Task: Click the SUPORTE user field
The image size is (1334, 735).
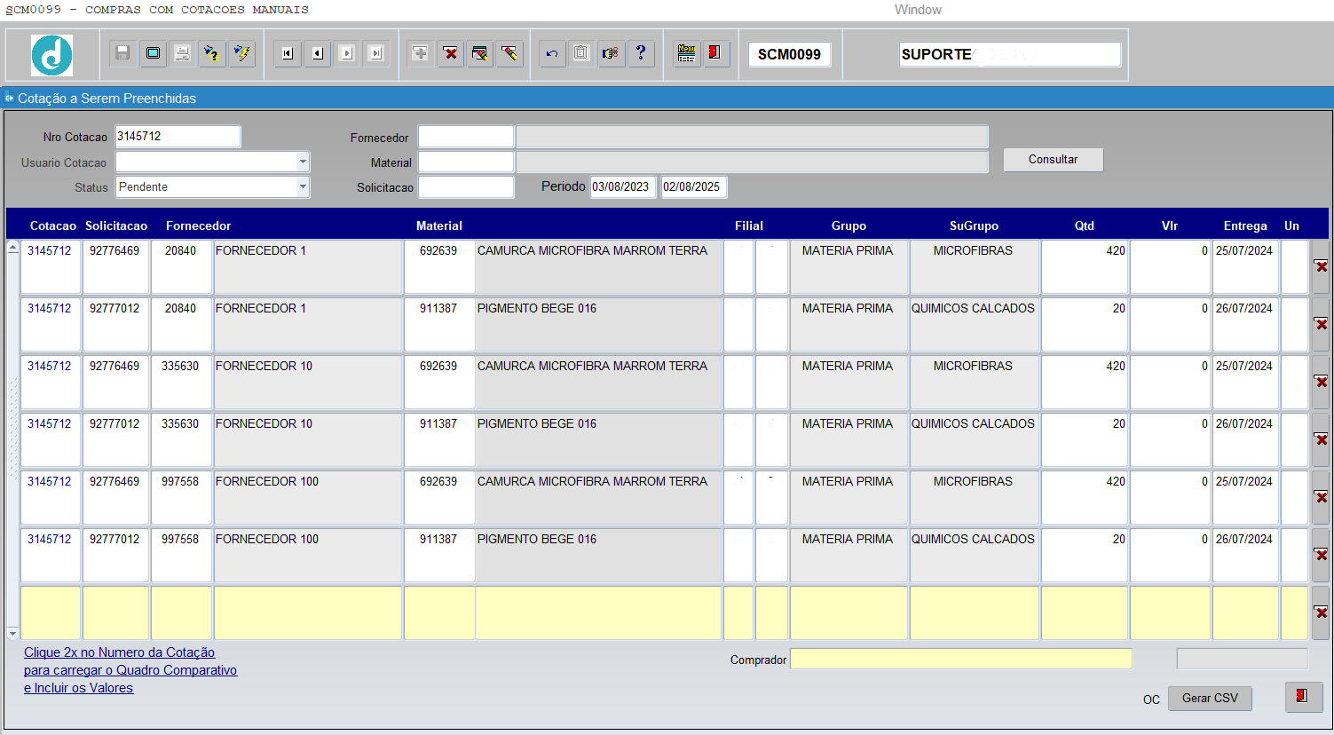Action: (1010, 54)
